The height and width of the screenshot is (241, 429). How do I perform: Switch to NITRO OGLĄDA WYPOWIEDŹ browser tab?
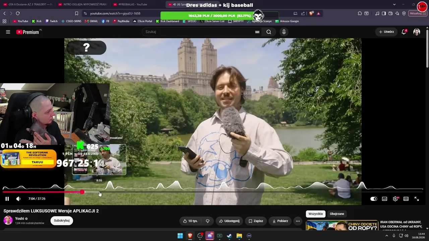point(83,4)
